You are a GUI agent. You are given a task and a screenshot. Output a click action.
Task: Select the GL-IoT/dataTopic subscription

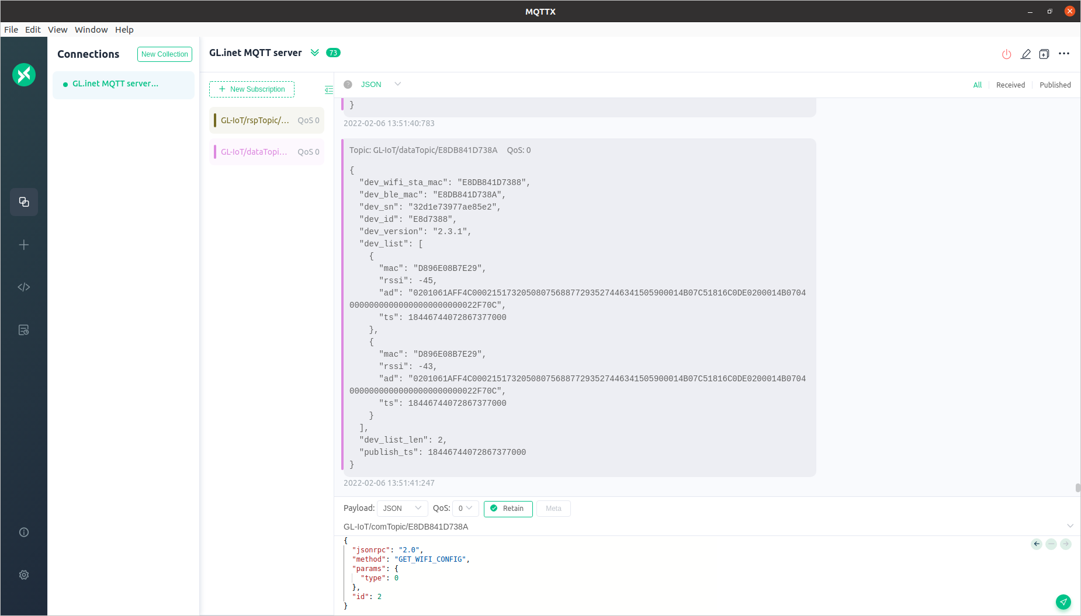coord(266,152)
